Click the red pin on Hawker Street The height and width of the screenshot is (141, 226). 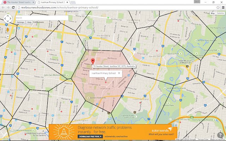point(93,61)
